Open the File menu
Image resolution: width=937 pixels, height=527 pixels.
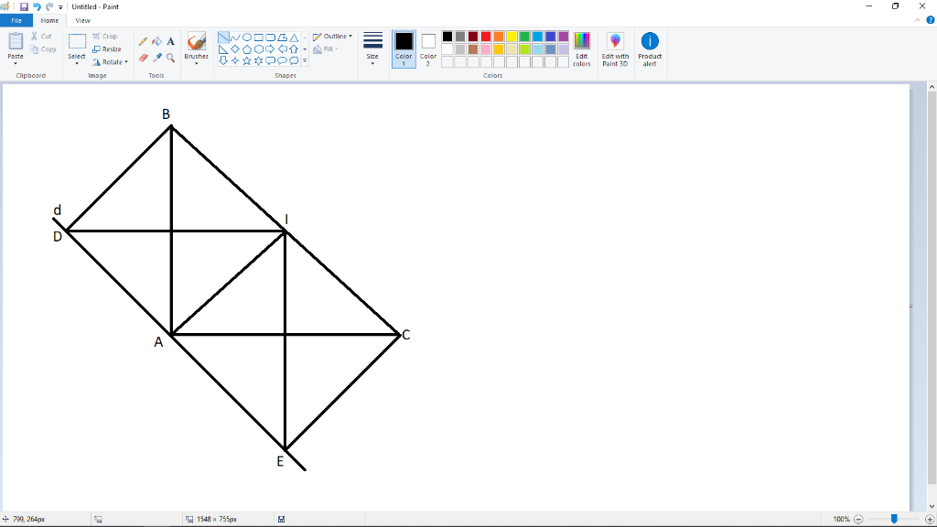tap(16, 20)
